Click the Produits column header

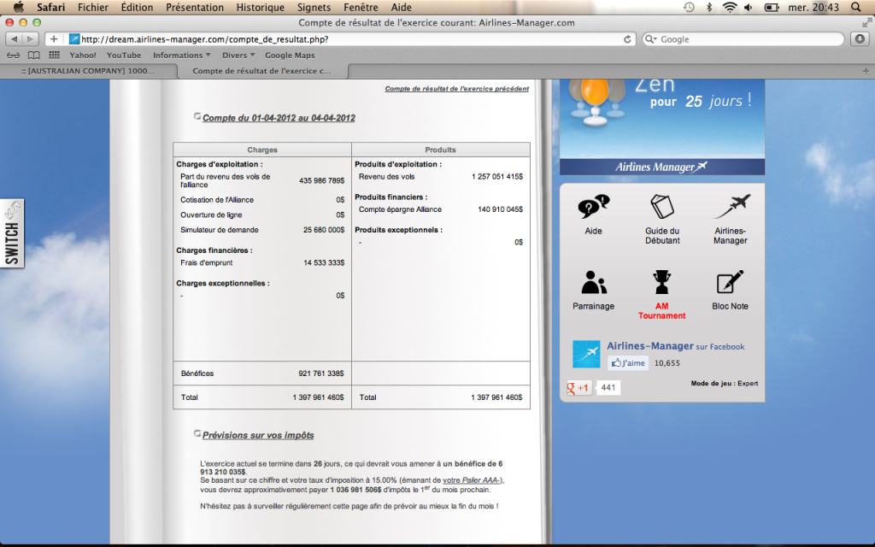point(440,150)
